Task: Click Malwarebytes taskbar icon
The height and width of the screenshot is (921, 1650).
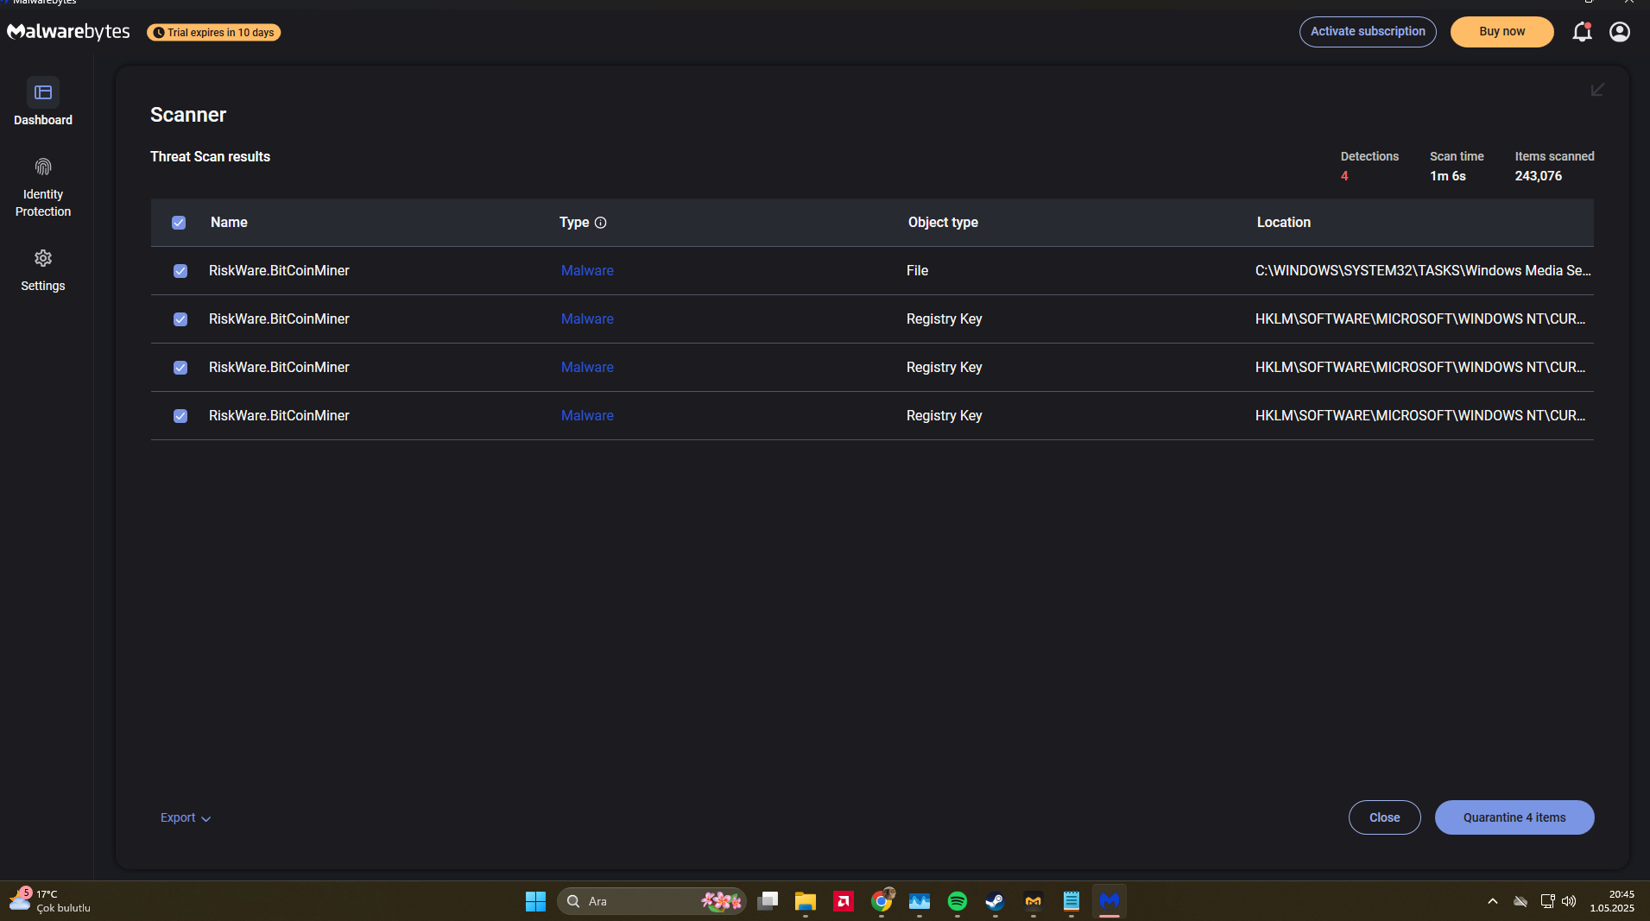Action: pos(1109,901)
